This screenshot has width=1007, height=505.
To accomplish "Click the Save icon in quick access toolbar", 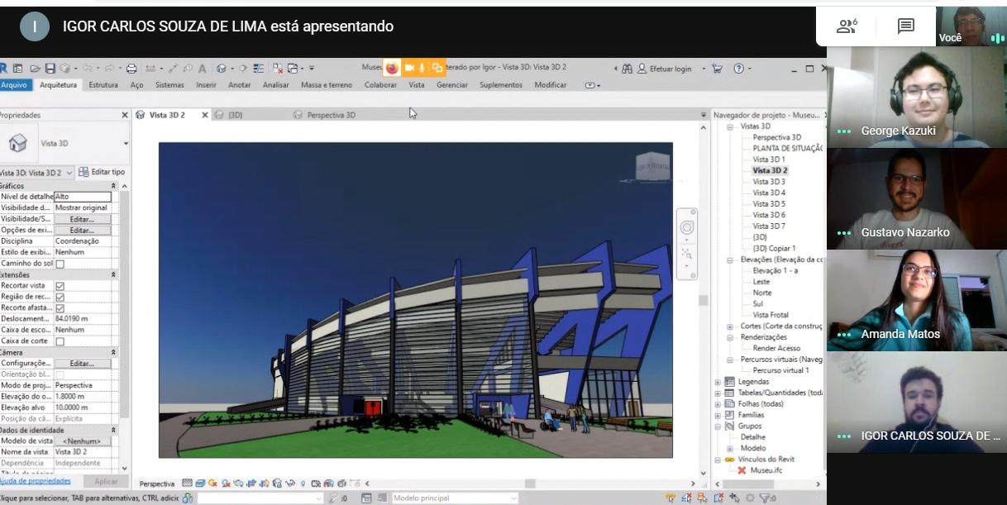I will (50, 69).
